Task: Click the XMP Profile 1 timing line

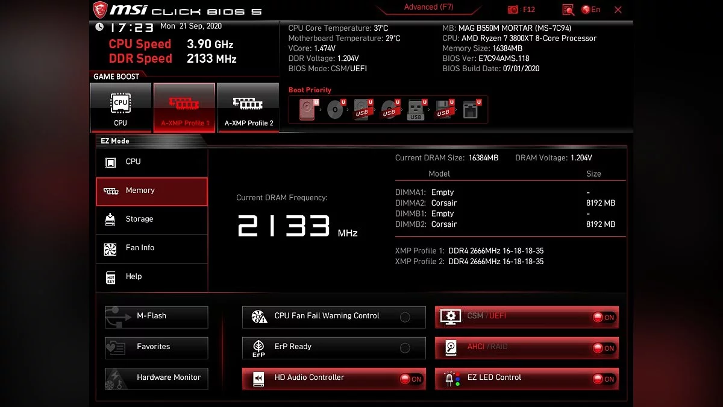Action: pos(469,251)
